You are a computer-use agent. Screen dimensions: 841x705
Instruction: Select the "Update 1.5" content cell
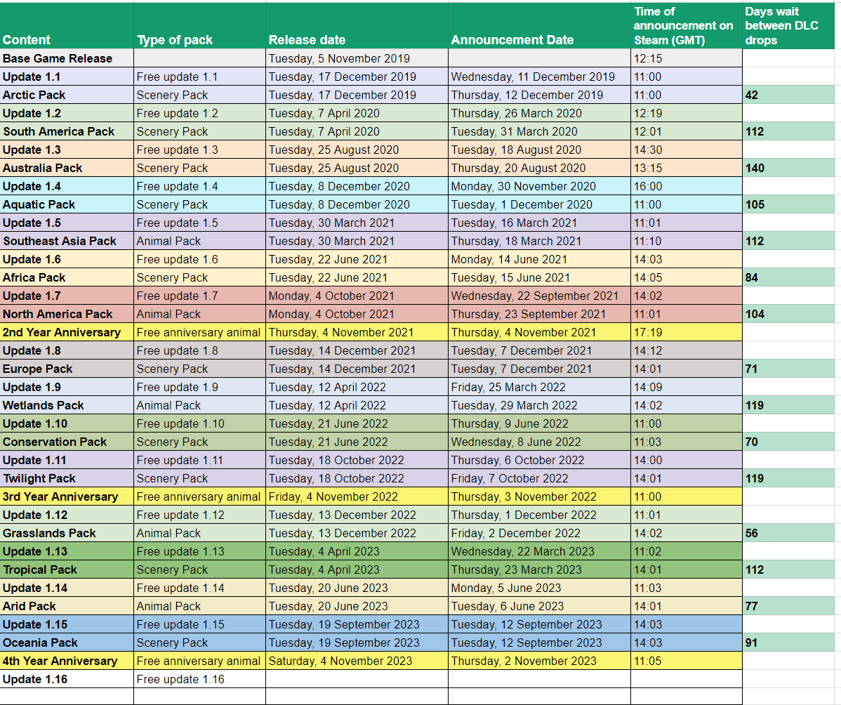click(x=67, y=223)
